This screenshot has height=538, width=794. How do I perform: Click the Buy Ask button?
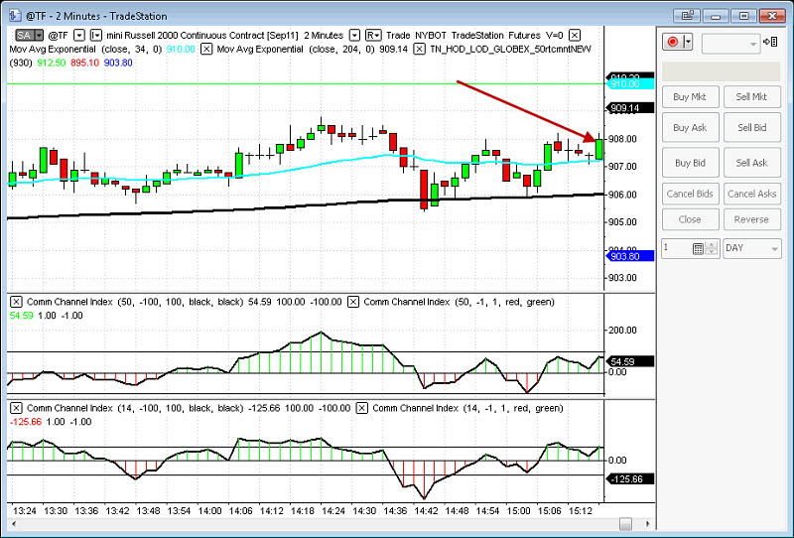(x=690, y=128)
